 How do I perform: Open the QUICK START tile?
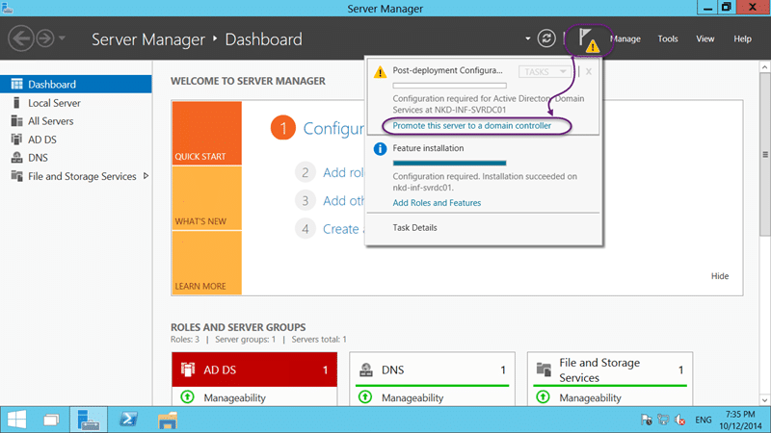click(206, 133)
